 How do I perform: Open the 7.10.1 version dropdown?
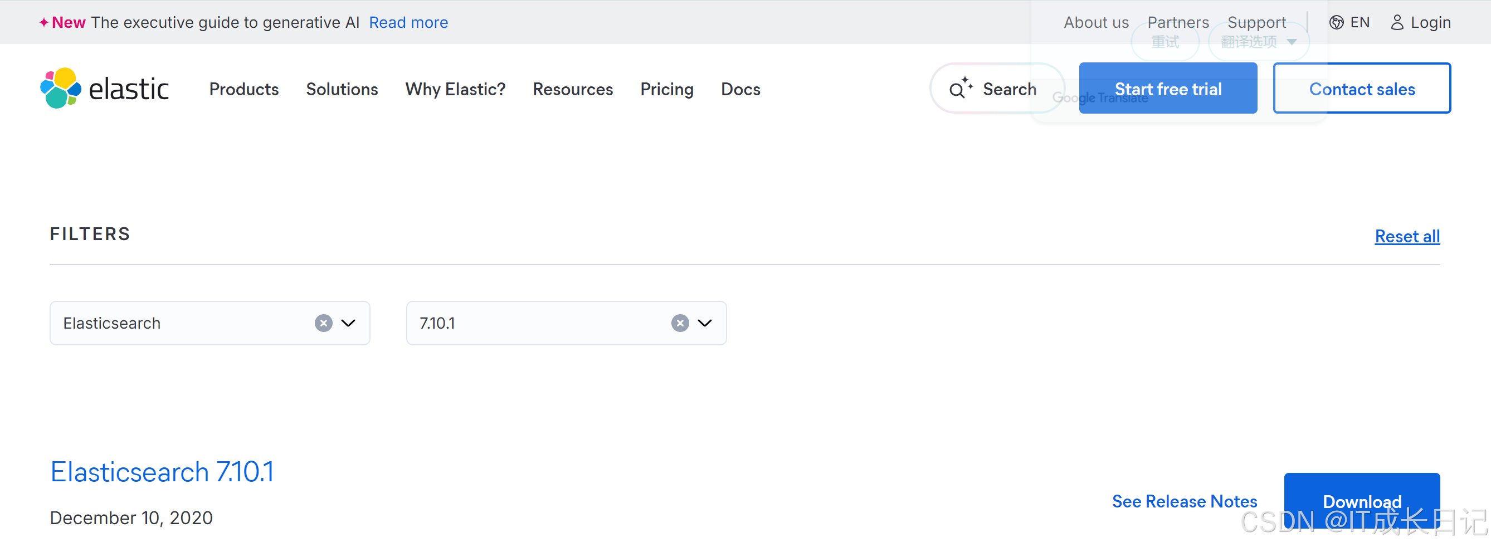pos(705,324)
